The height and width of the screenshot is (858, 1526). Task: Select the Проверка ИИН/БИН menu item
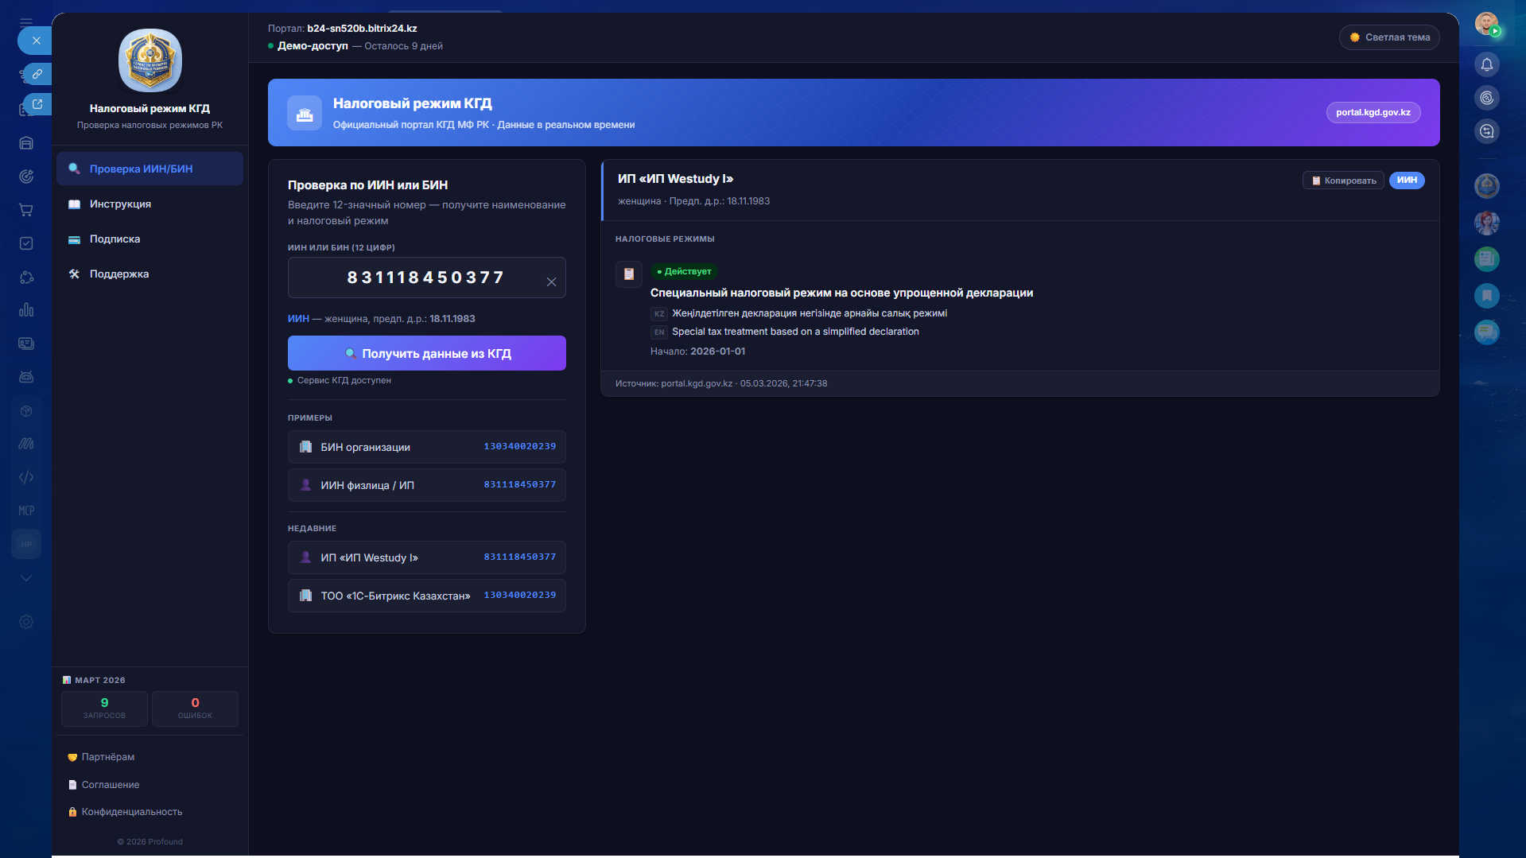pos(149,169)
